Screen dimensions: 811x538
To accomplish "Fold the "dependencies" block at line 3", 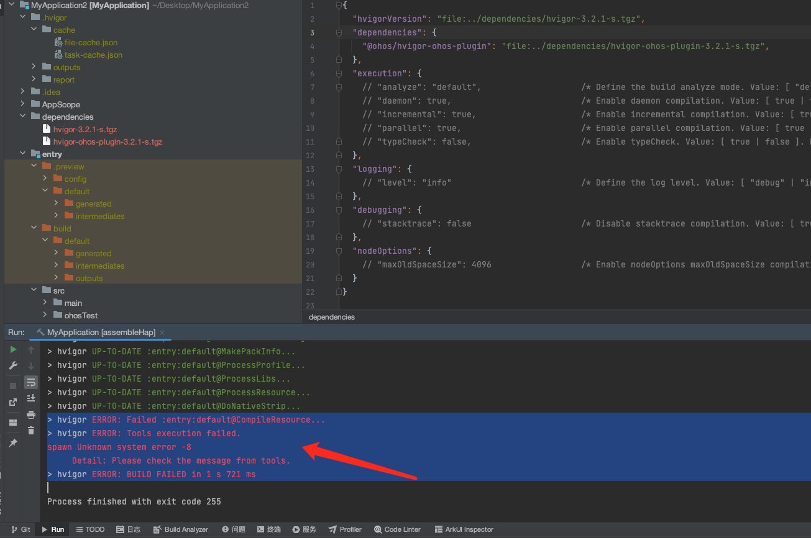I will coord(339,32).
